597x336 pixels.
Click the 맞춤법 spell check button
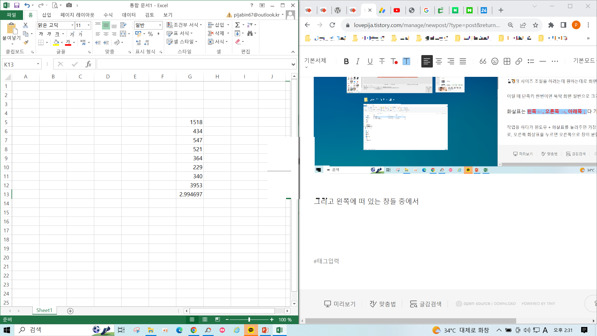click(x=383, y=304)
